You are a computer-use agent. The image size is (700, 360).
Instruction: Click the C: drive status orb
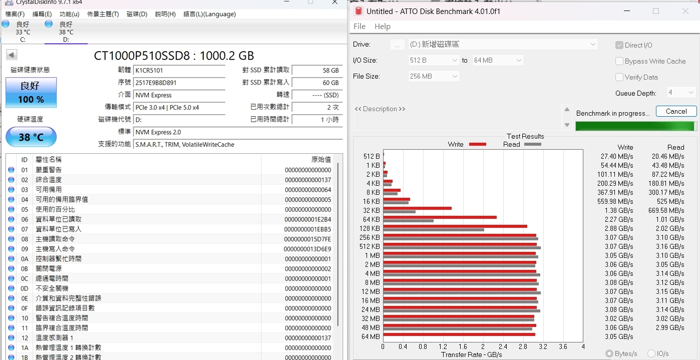click(x=6, y=24)
